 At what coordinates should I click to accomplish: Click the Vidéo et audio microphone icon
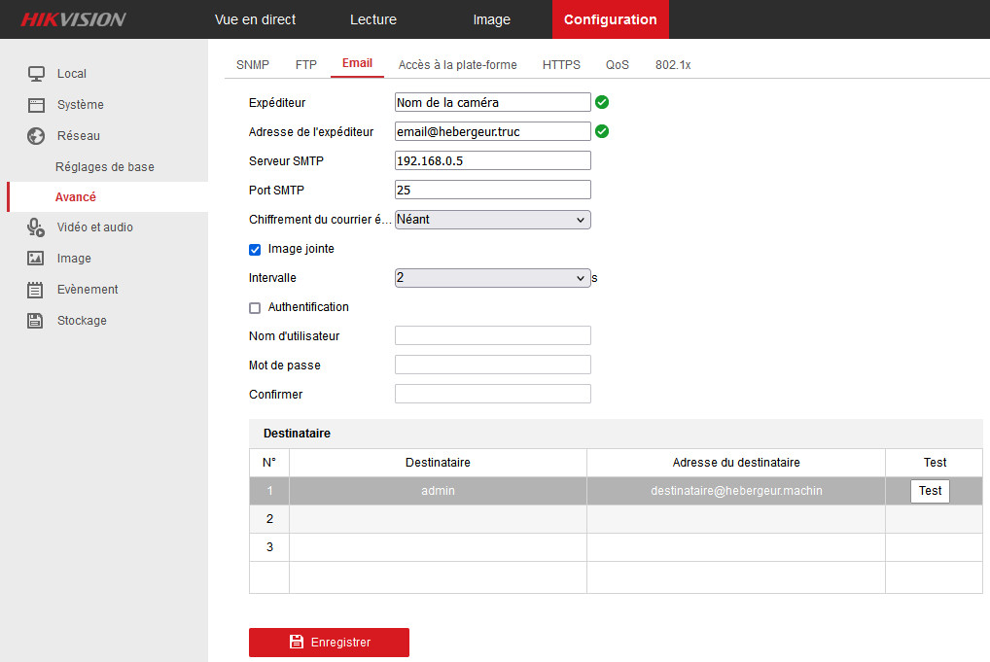click(36, 227)
